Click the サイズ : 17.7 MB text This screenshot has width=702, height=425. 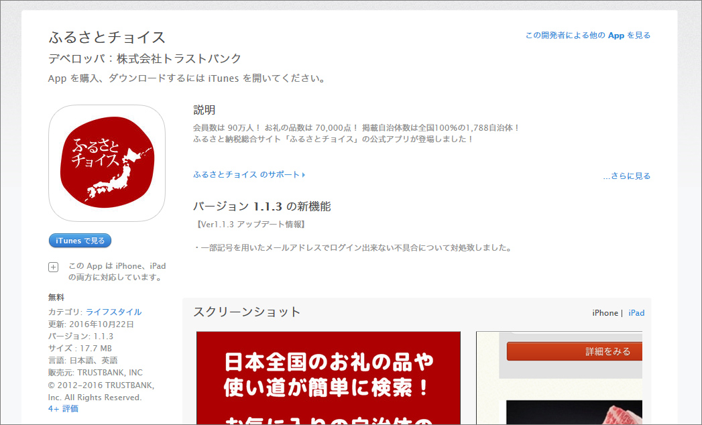click(x=80, y=349)
